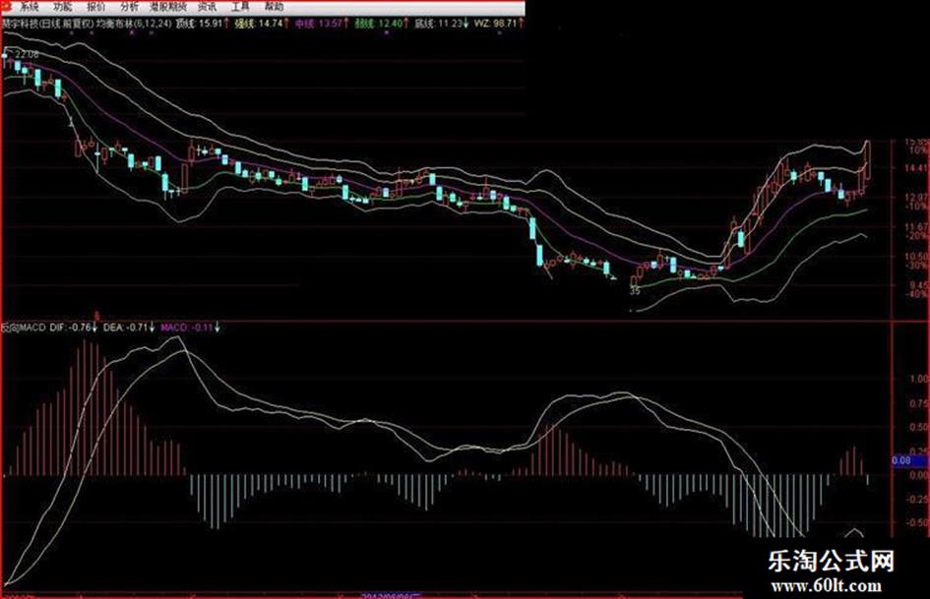The width and height of the screenshot is (930, 599).
Task: Open the 工具 menu
Action: tap(240, 7)
